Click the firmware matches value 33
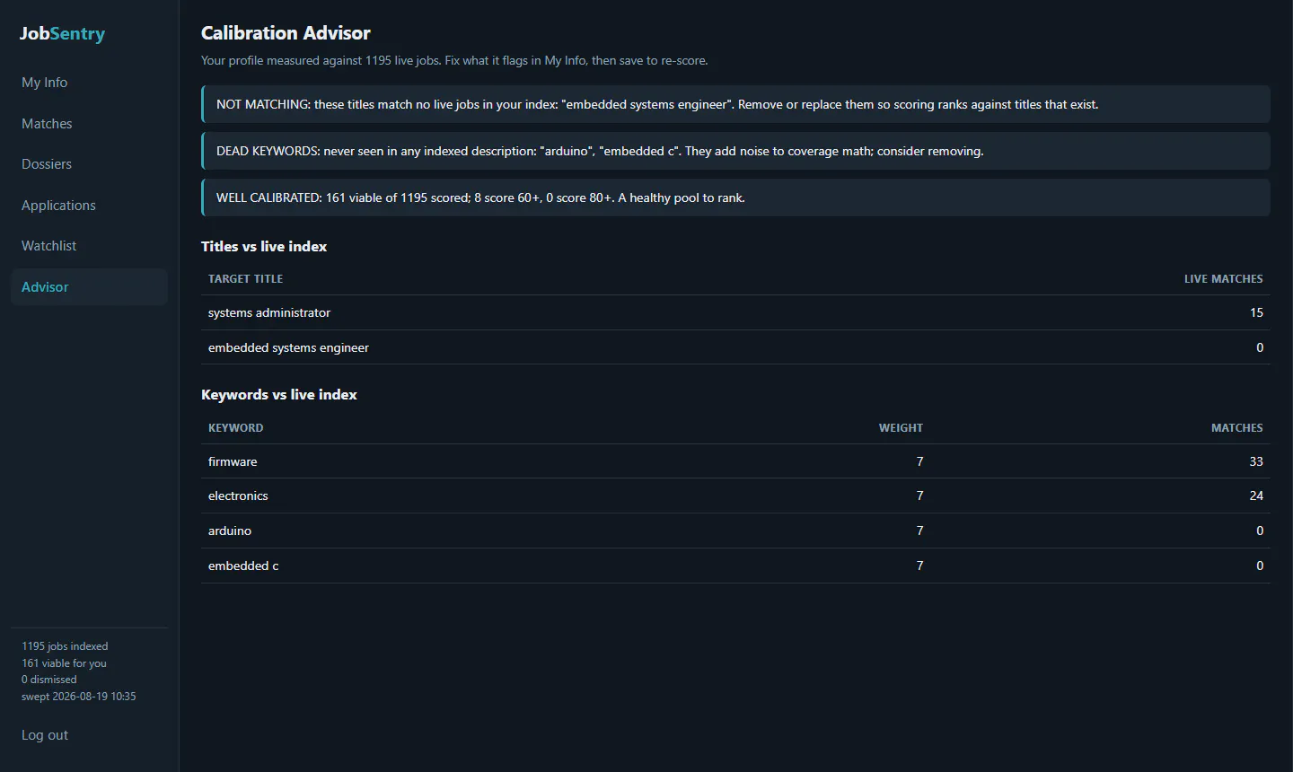1293x772 pixels. click(1256, 461)
